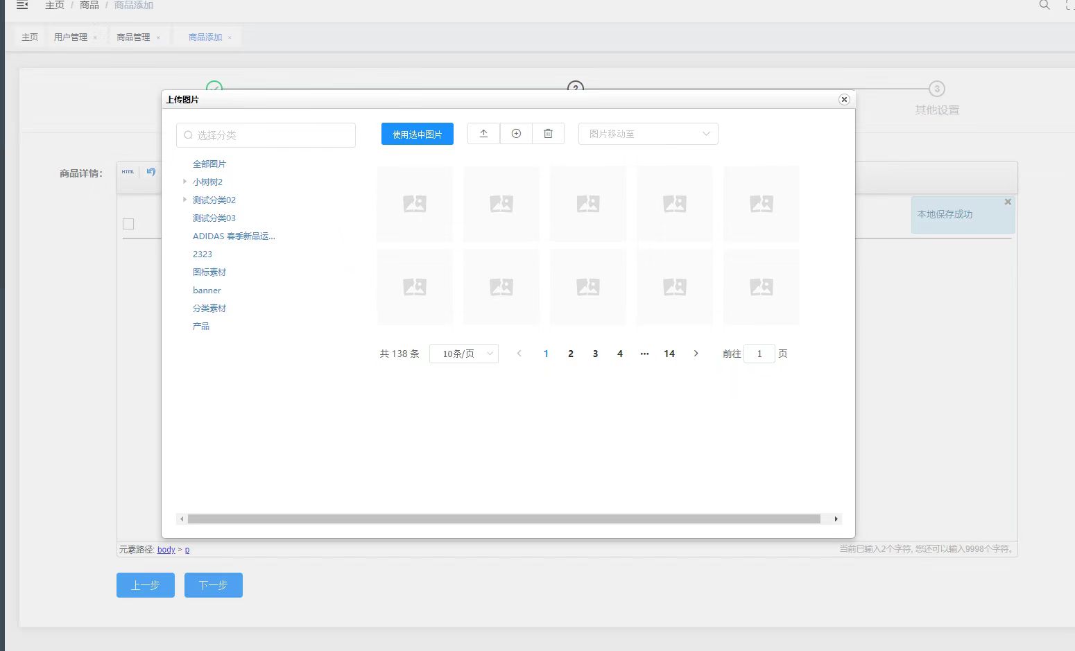Click the body link in element path
The height and width of the screenshot is (651, 1075).
click(x=166, y=550)
